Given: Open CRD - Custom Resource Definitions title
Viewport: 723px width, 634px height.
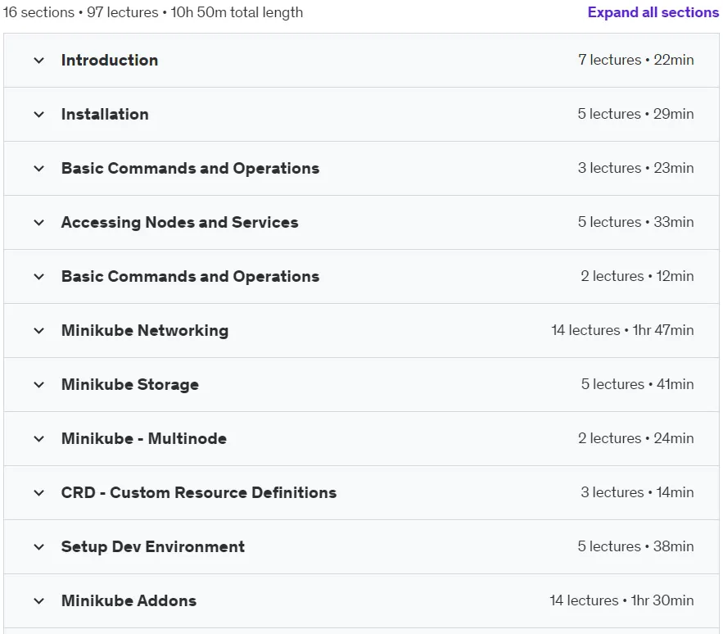Looking at the screenshot, I should tap(199, 492).
